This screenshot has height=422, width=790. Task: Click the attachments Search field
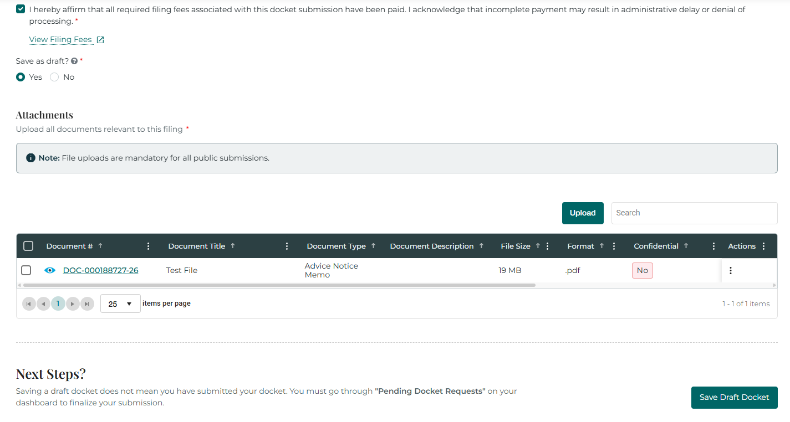tap(694, 213)
